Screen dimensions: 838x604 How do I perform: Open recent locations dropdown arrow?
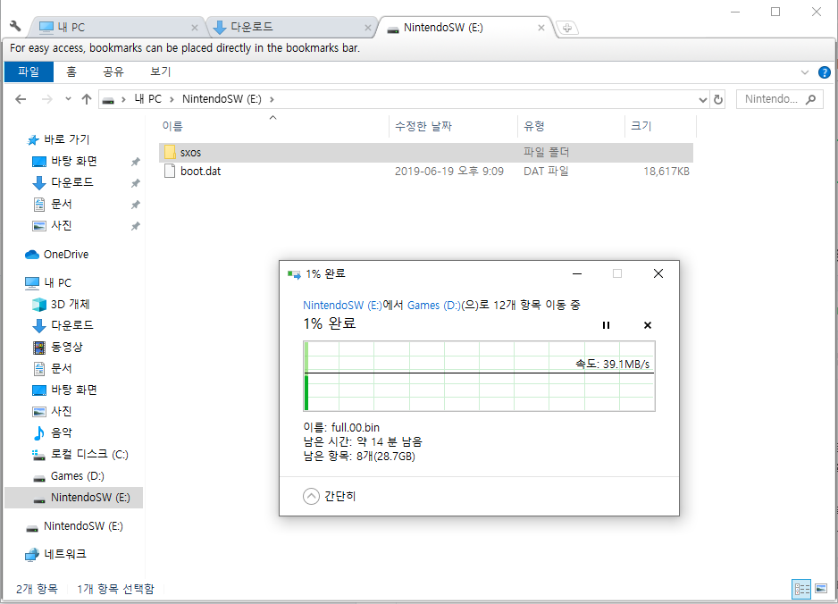[68, 99]
